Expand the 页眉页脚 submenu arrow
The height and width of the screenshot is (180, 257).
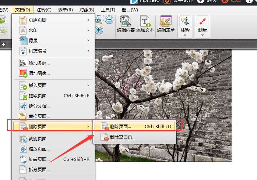point(88,20)
